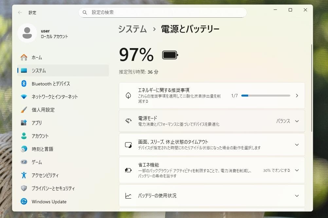This screenshot has height=218, width=328.
Task: Expand the 省エネ機能 section
Action: (x=297, y=170)
